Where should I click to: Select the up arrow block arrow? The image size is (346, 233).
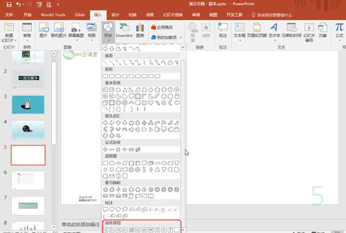coord(118,123)
